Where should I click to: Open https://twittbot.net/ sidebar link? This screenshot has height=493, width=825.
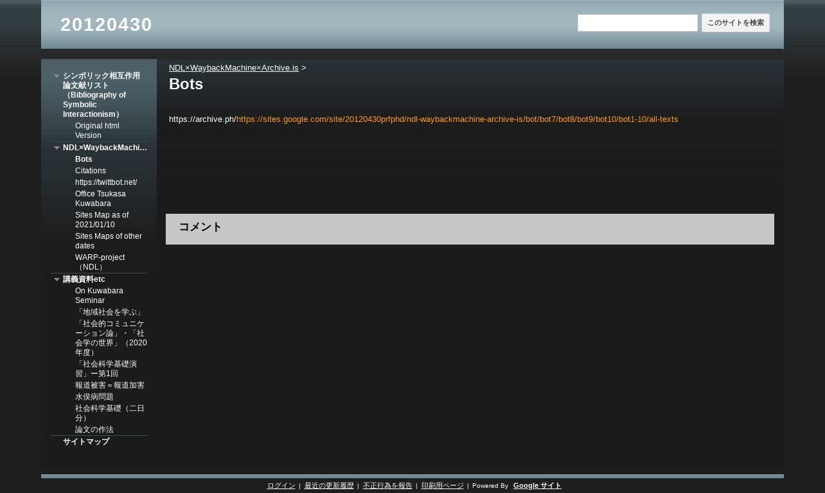pos(106,182)
